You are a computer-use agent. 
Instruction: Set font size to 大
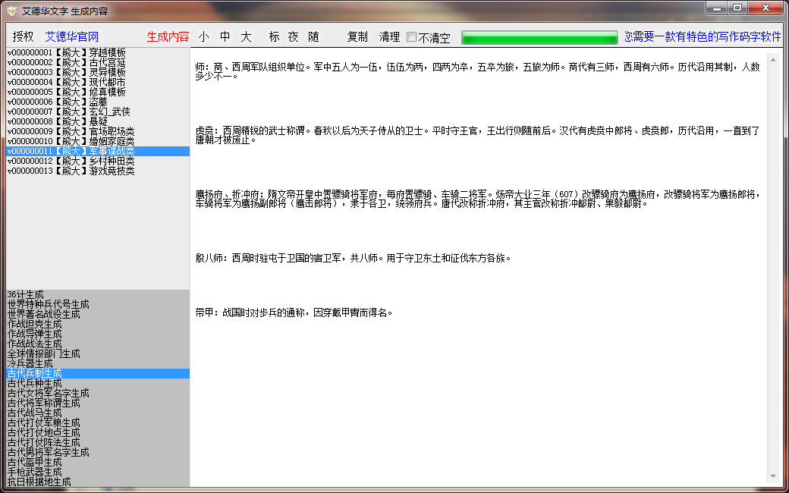pyautogui.click(x=246, y=36)
